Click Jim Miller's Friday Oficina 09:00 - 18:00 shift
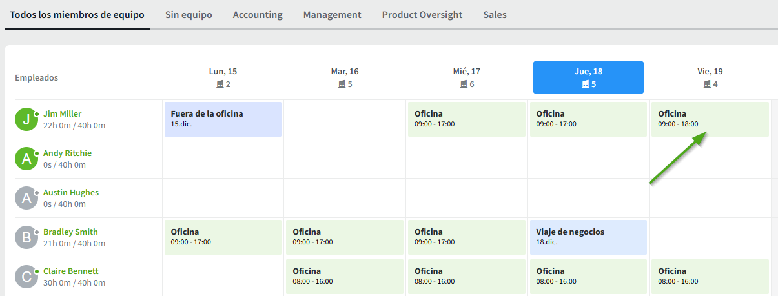Screen dimensions: 778x296 tap(710, 119)
